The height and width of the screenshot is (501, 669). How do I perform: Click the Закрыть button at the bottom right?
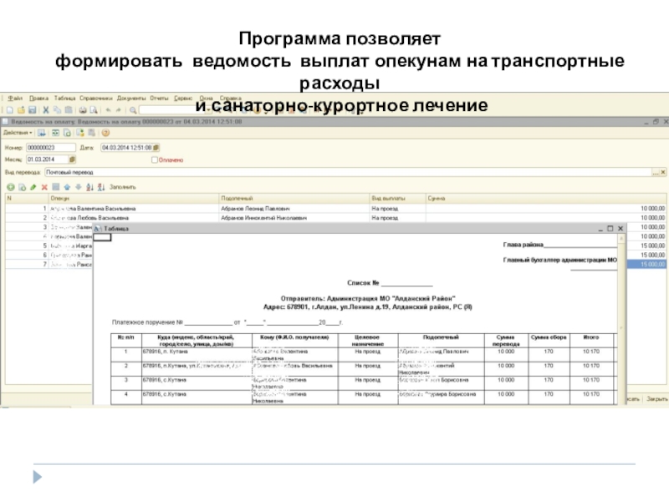click(657, 399)
